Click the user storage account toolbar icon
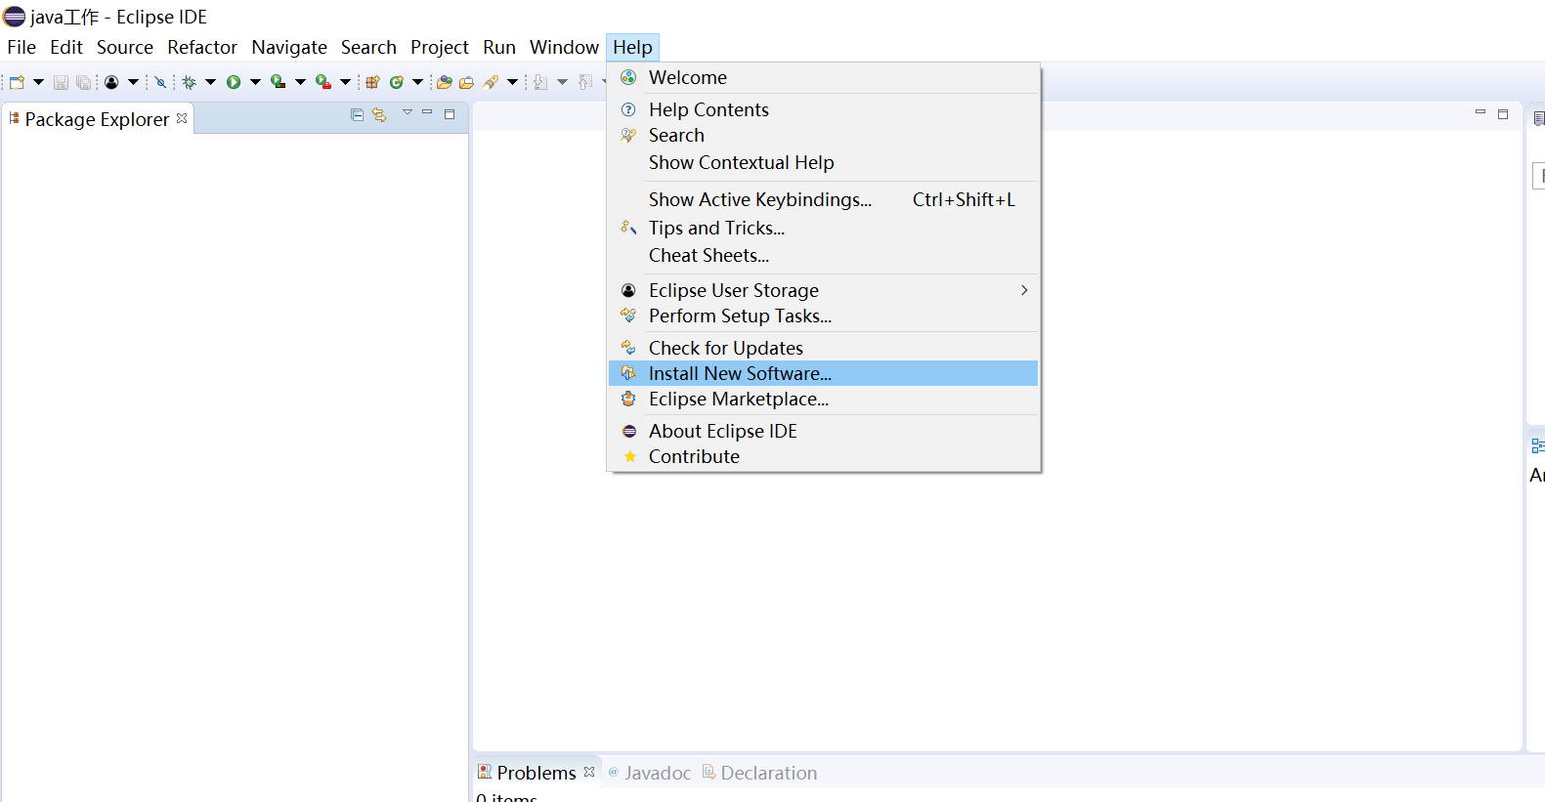 pyautogui.click(x=111, y=82)
